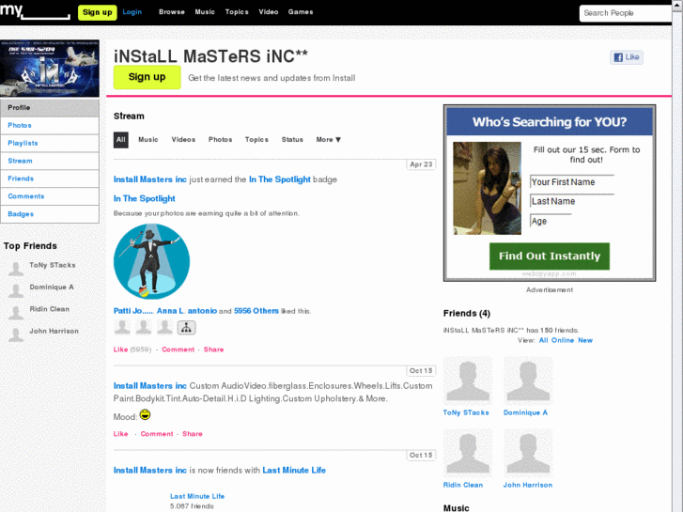The width and height of the screenshot is (683, 512).
Task: Open Music in the top navigation
Action: (x=205, y=12)
